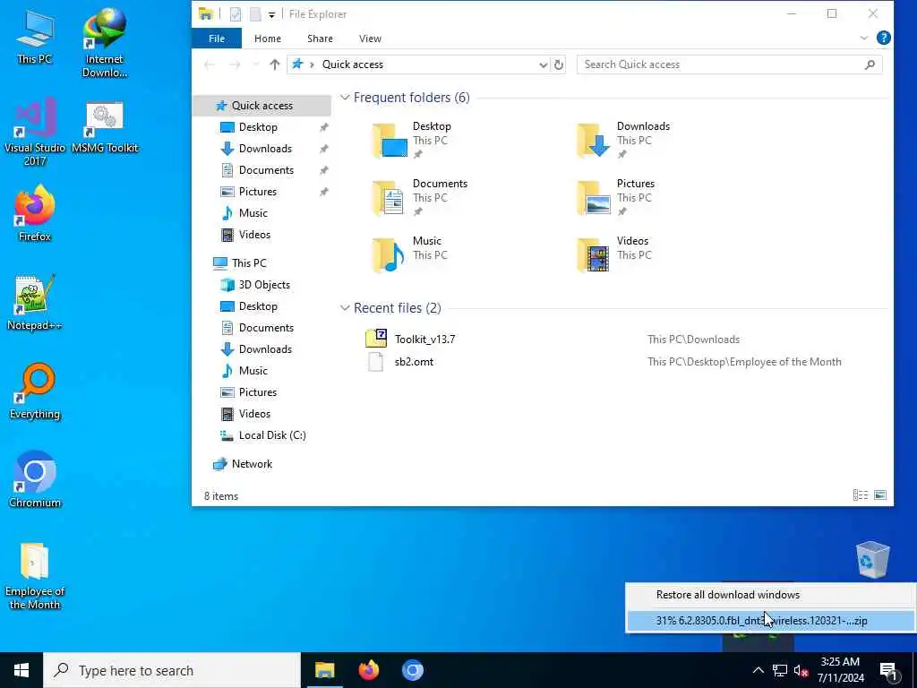Select Quick access in navigation pane
The width and height of the screenshot is (917, 688).
point(262,106)
